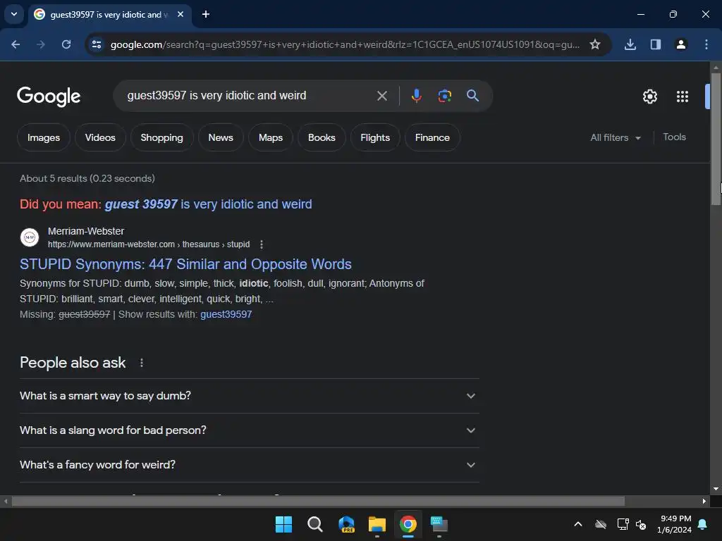Open the Google apps grid

[x=683, y=96]
